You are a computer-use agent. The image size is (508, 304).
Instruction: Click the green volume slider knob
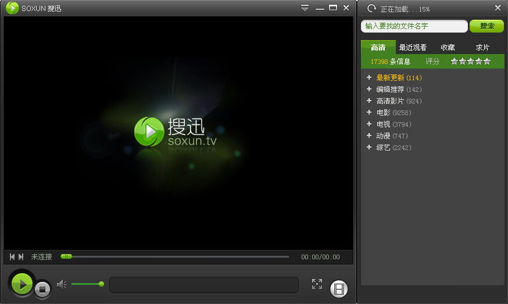pyautogui.click(x=101, y=284)
